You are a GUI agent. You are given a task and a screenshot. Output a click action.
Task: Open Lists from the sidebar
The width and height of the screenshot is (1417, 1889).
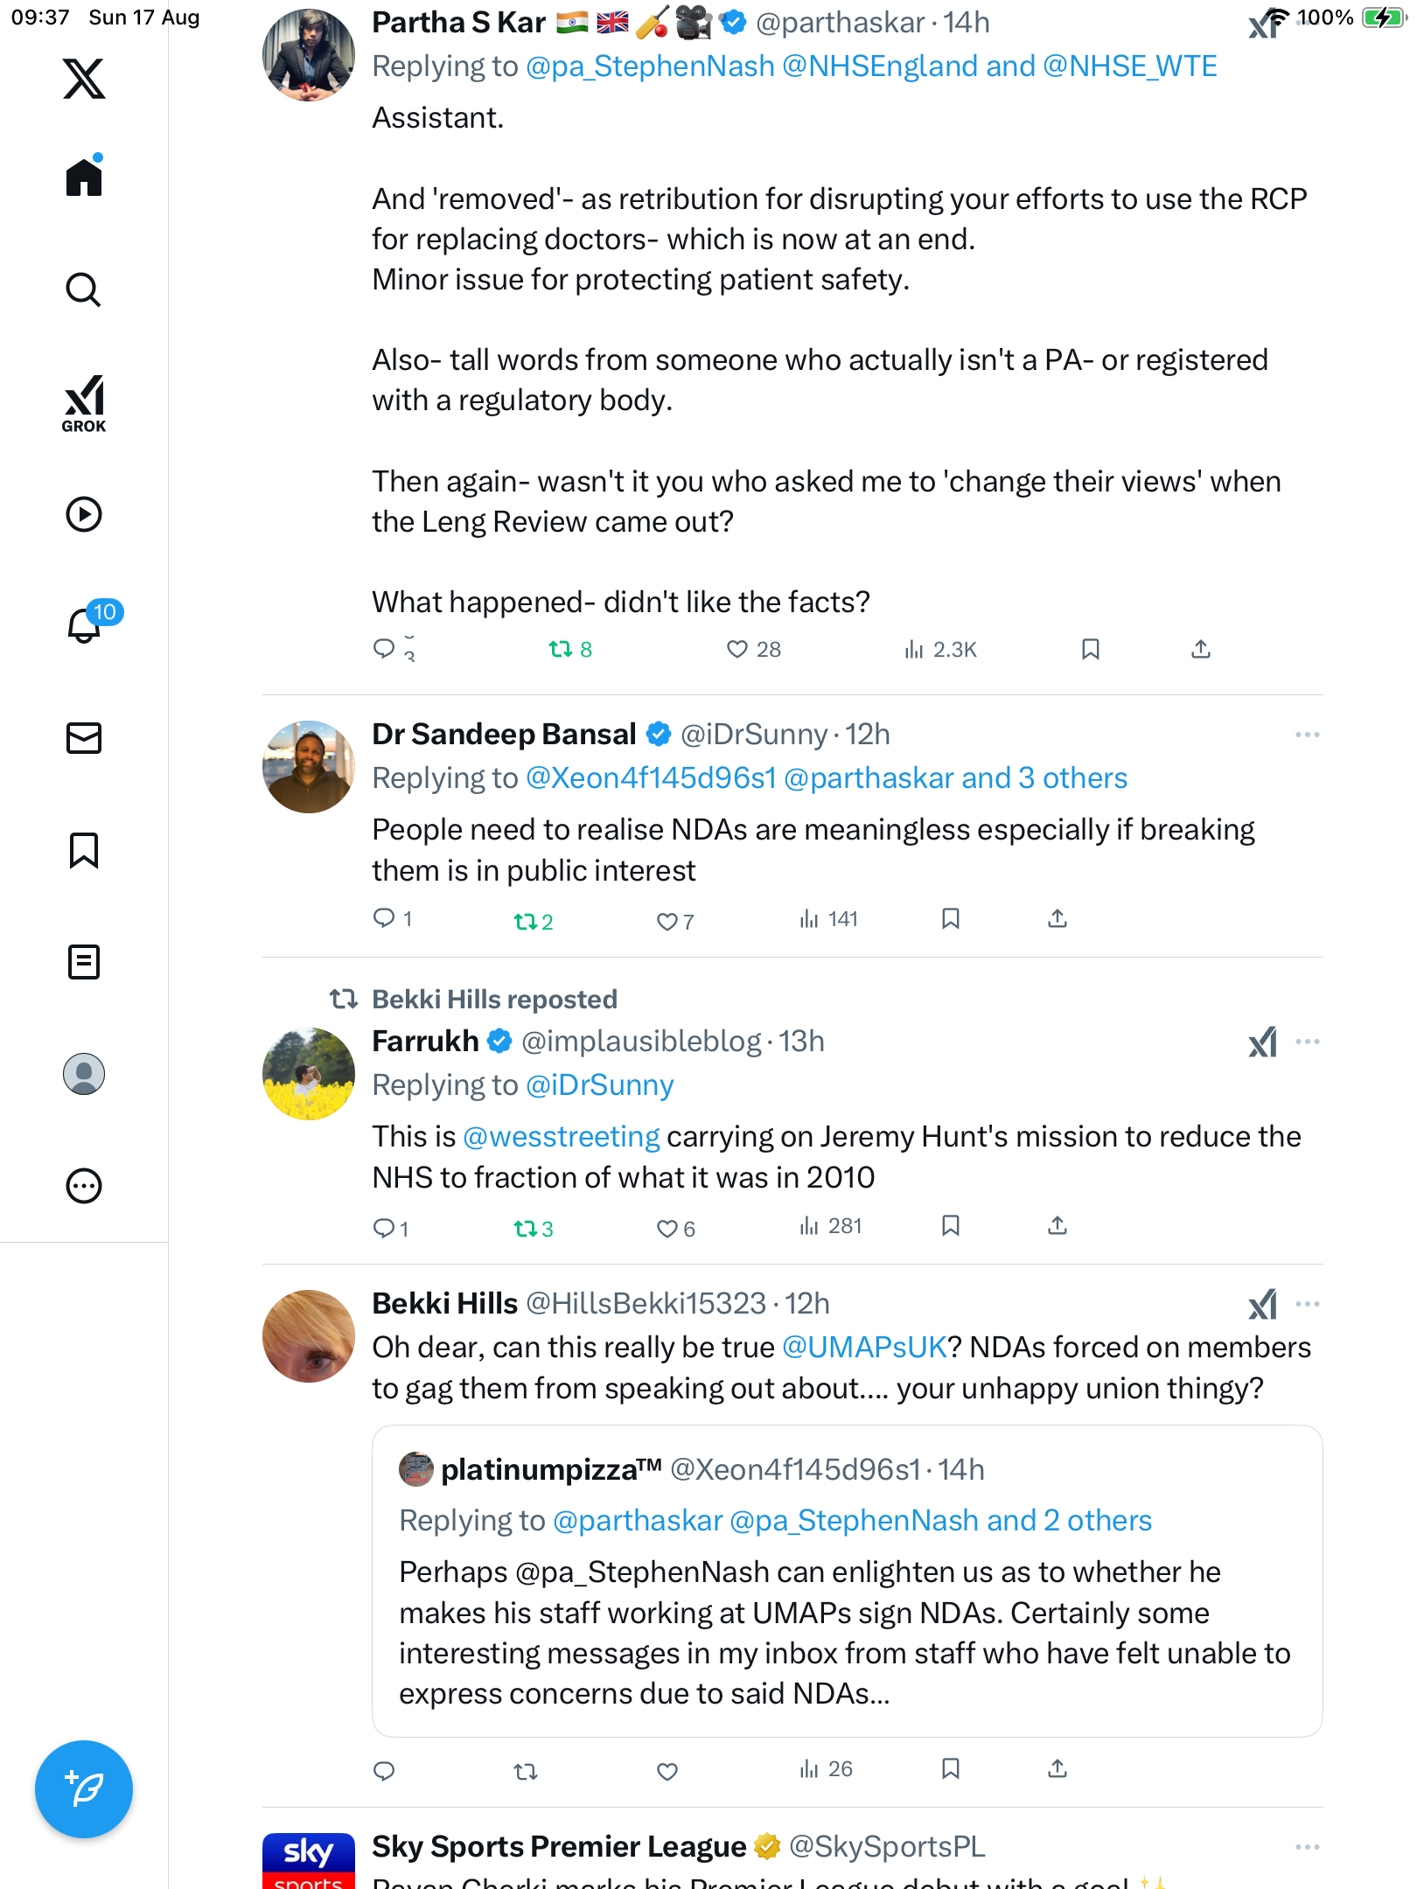tap(84, 962)
